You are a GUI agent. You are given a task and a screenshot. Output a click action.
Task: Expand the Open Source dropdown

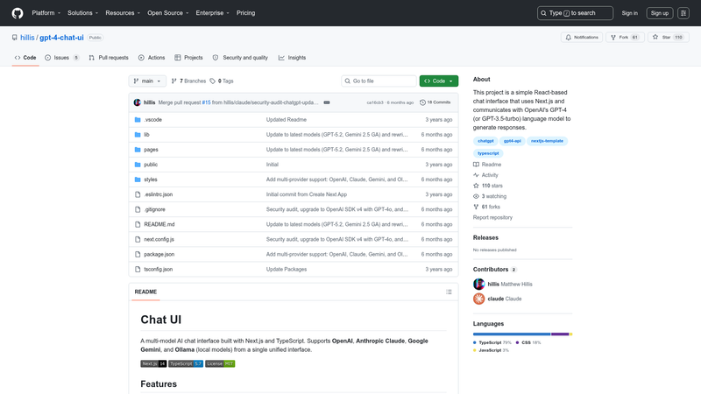(168, 13)
